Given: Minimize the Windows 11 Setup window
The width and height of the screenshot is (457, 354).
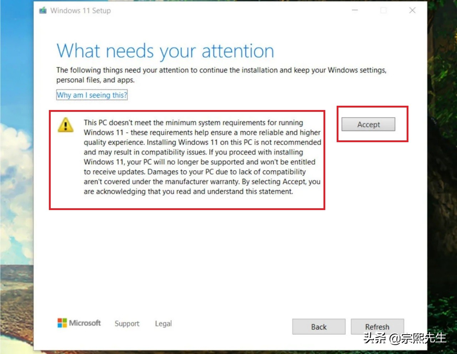Looking at the screenshot, I should pos(355,10).
